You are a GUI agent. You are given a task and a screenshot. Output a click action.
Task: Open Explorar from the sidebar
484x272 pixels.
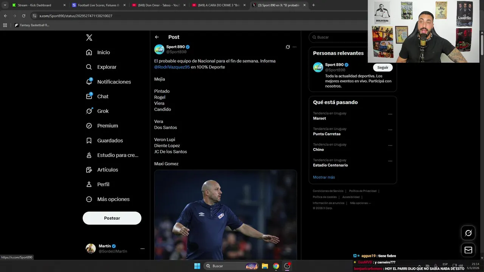[x=101, y=67]
